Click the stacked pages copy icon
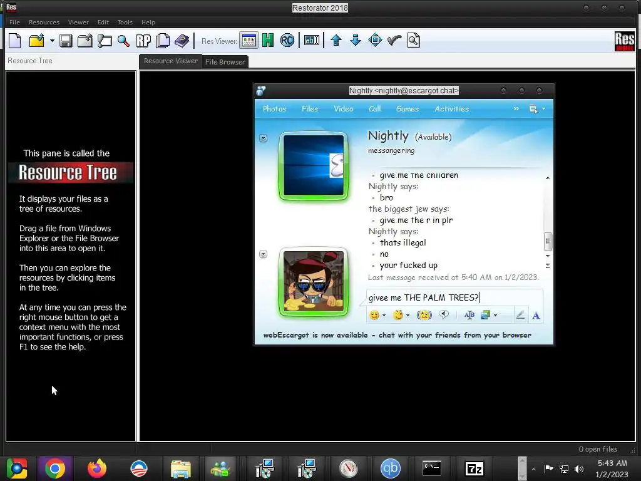Viewport: 641px width, 481px height. 163,41
